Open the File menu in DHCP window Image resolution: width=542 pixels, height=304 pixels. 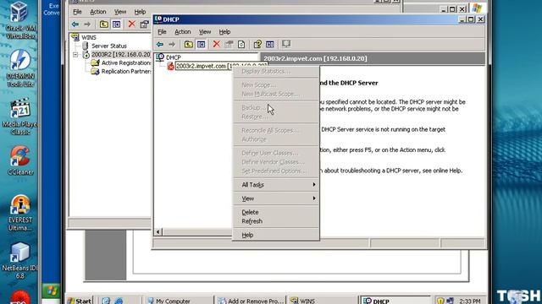[x=162, y=32]
